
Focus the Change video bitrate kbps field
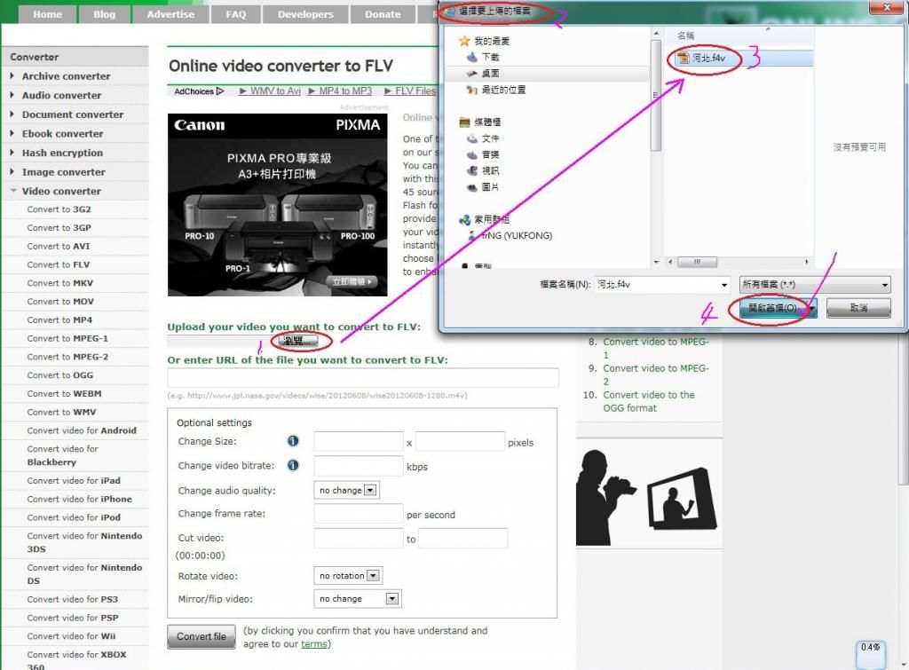pyautogui.click(x=359, y=466)
